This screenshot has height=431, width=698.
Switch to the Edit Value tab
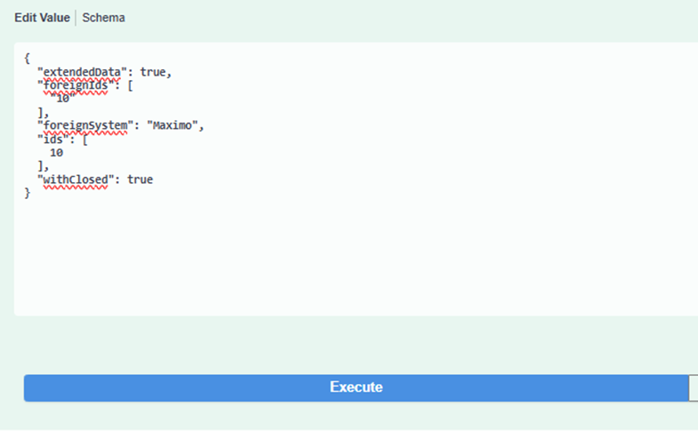(x=42, y=18)
